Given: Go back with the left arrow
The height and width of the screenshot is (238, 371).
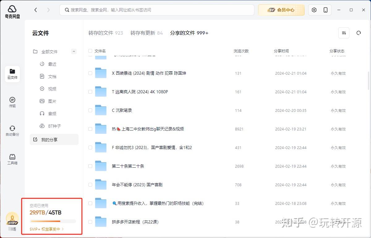Looking at the screenshot, I should 36,10.
